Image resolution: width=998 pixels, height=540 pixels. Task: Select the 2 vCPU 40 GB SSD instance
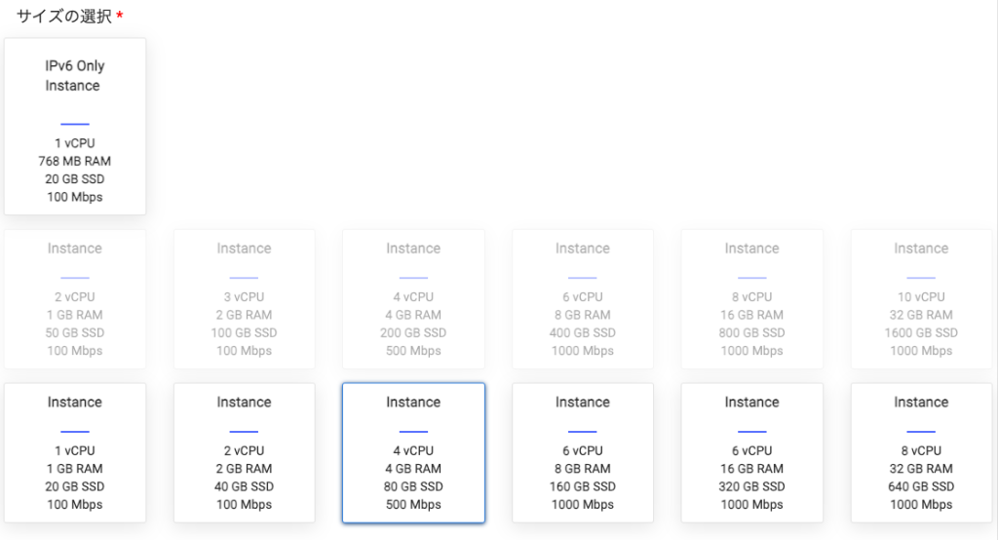(244, 452)
